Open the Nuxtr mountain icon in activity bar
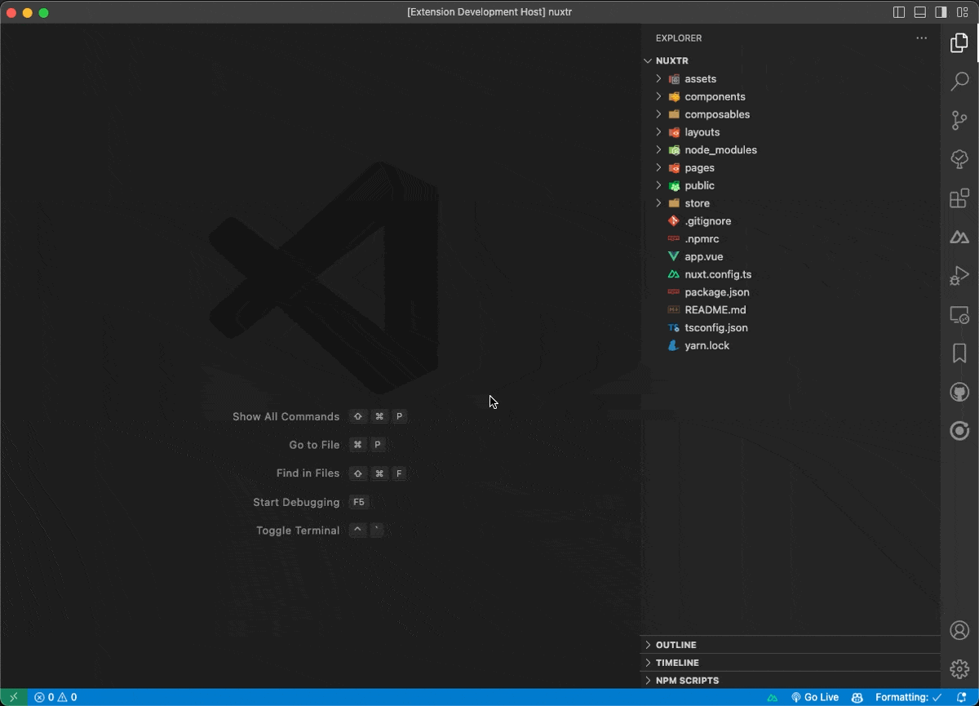The image size is (979, 706). (x=959, y=238)
